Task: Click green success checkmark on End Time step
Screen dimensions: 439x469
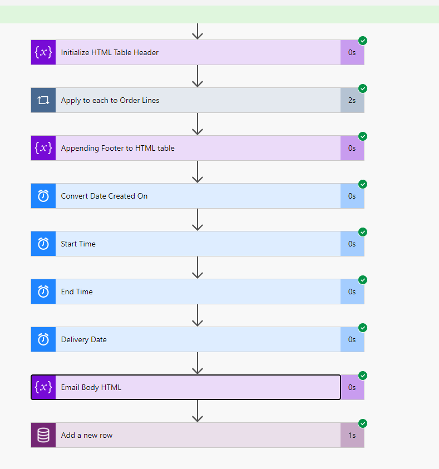Action: pos(363,280)
